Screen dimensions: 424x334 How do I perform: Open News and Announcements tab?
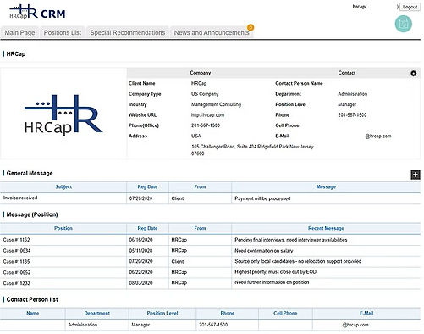click(212, 32)
